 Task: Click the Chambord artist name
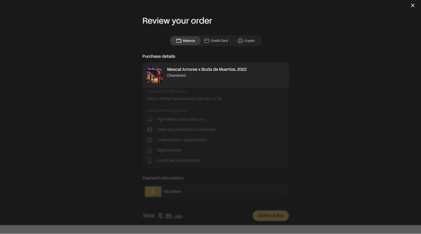coord(176,75)
